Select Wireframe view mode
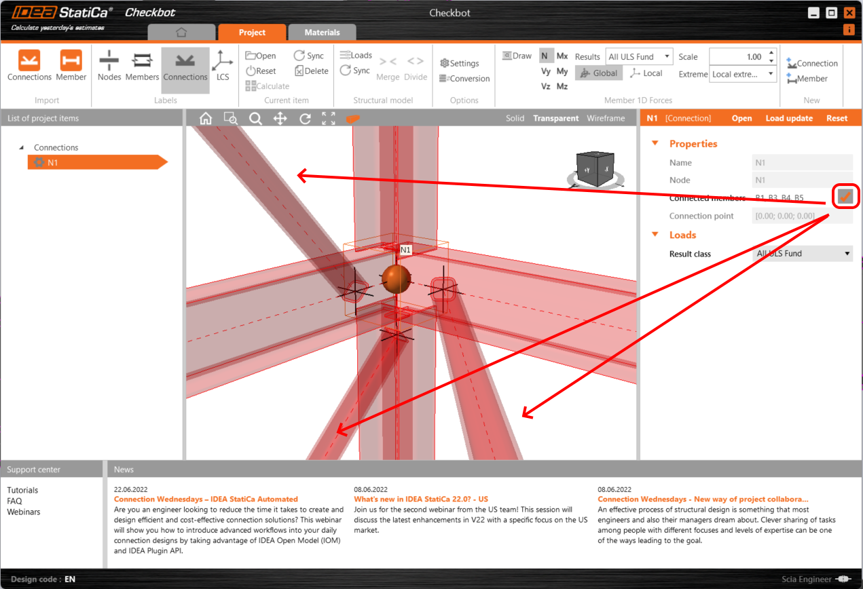The width and height of the screenshot is (863, 589). click(x=606, y=118)
